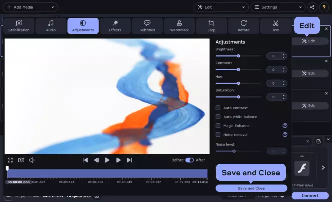Step back one frame
Image resolution: width=332 pixels, height=202 pixels.
(96, 160)
